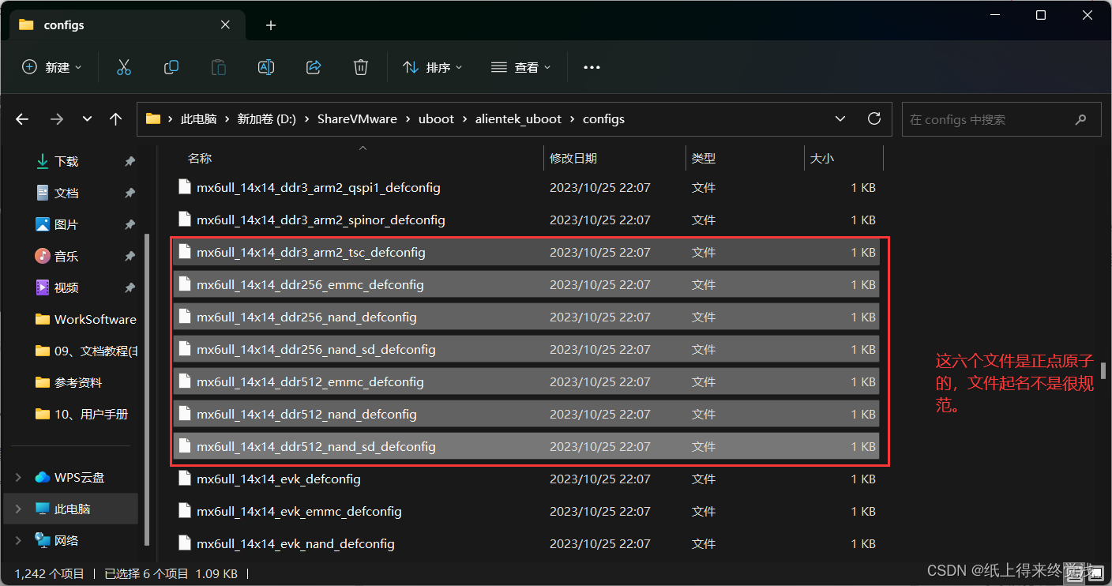Go up one folder level arrow
Viewport: 1112px width, 586px height.
point(116,119)
